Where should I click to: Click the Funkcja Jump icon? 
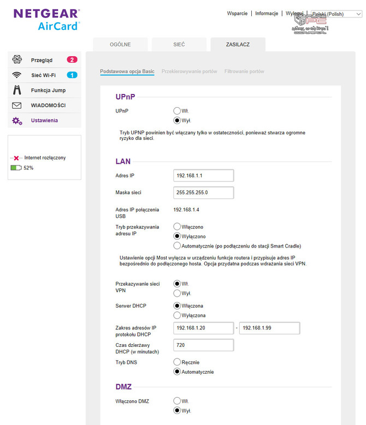pos(17,90)
